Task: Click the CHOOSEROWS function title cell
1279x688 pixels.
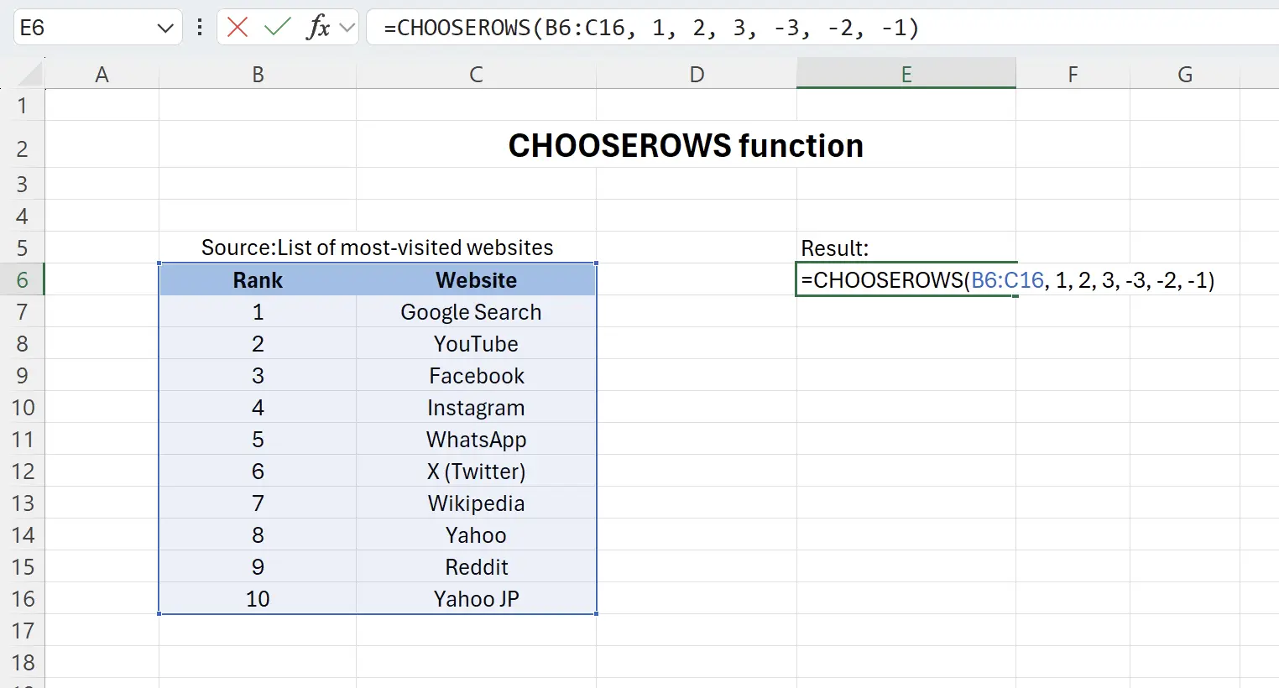Action: point(686,146)
